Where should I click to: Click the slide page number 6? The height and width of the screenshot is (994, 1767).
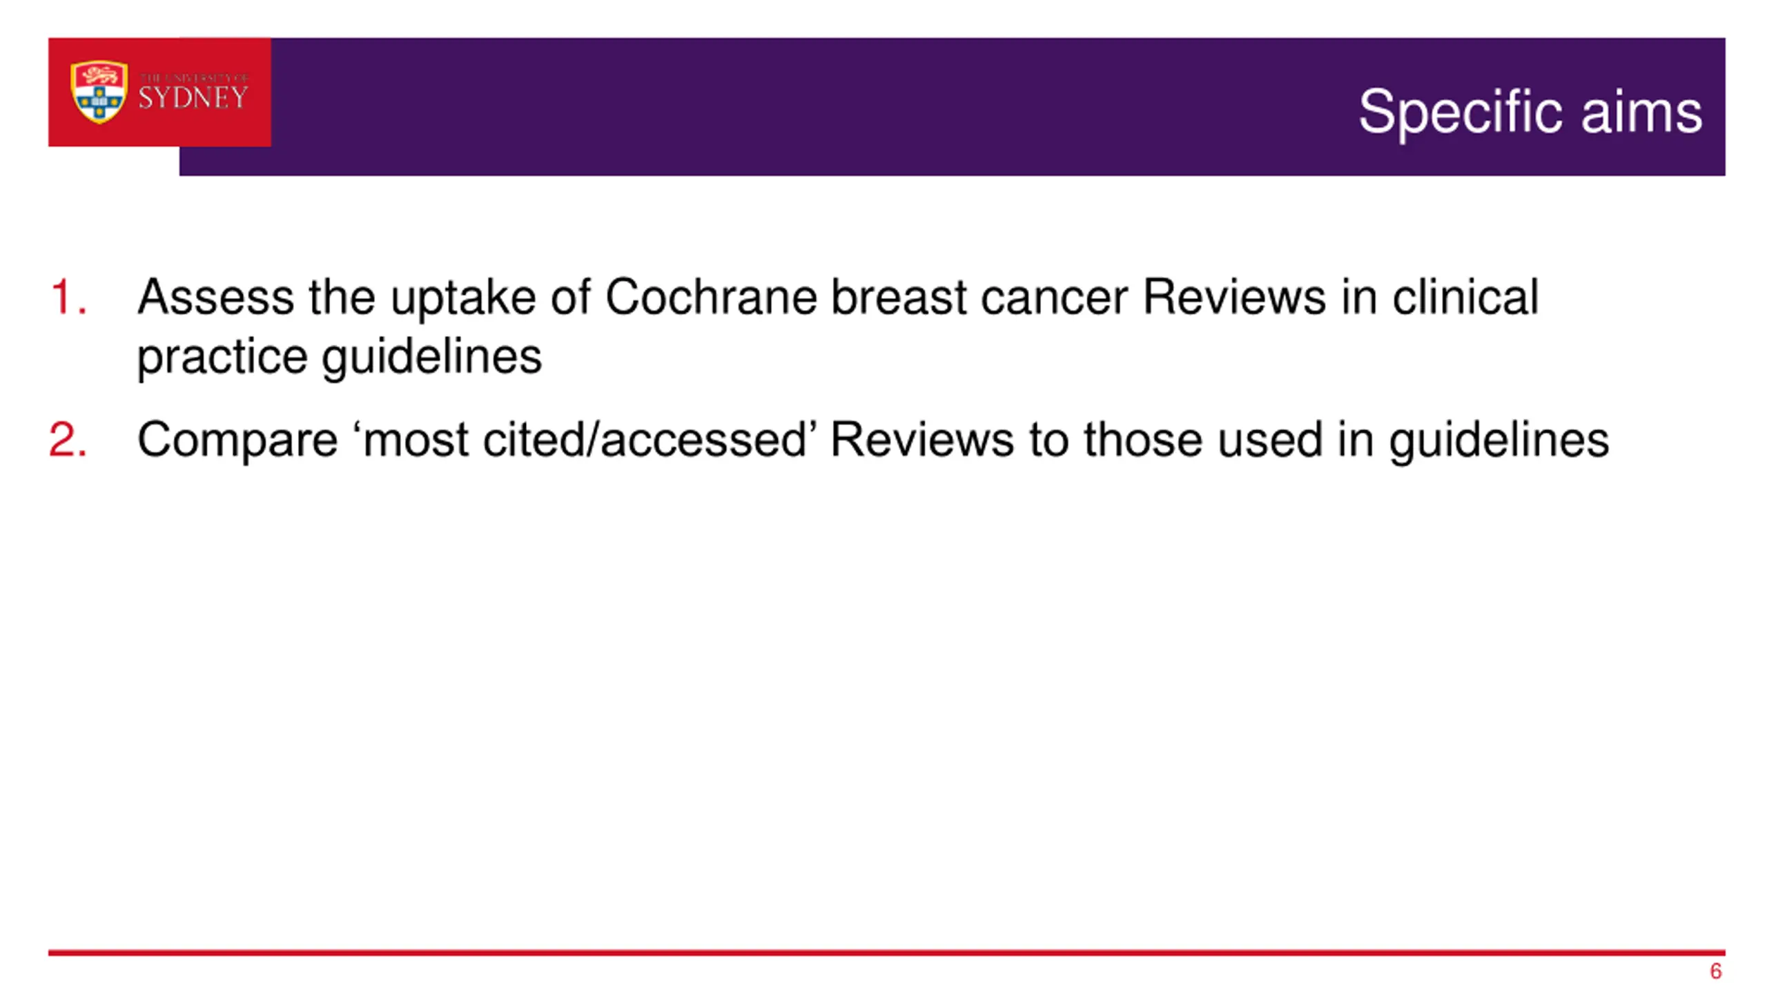pyautogui.click(x=1716, y=971)
